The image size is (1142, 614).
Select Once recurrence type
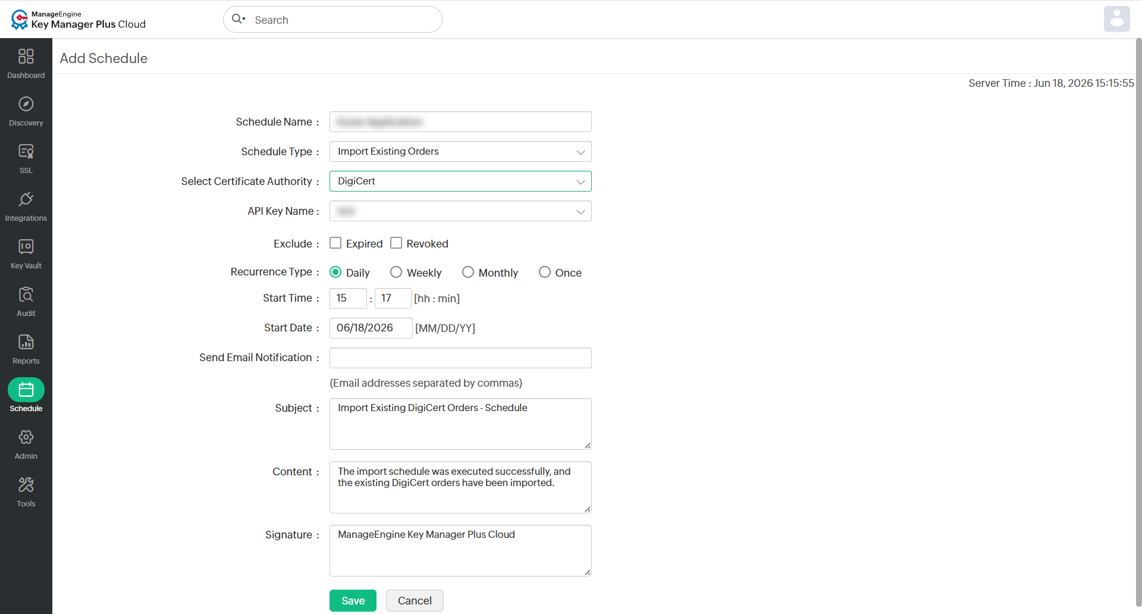(x=545, y=272)
